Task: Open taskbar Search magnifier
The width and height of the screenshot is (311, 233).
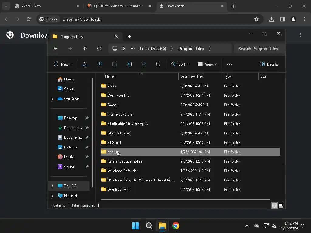Action: (x=149, y=226)
